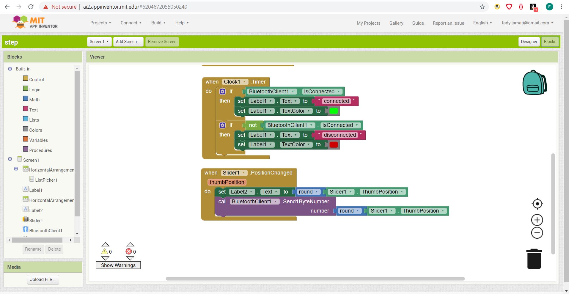The width and height of the screenshot is (569, 294).
Task: Select the Text blocks drawer icon
Action: click(x=26, y=109)
